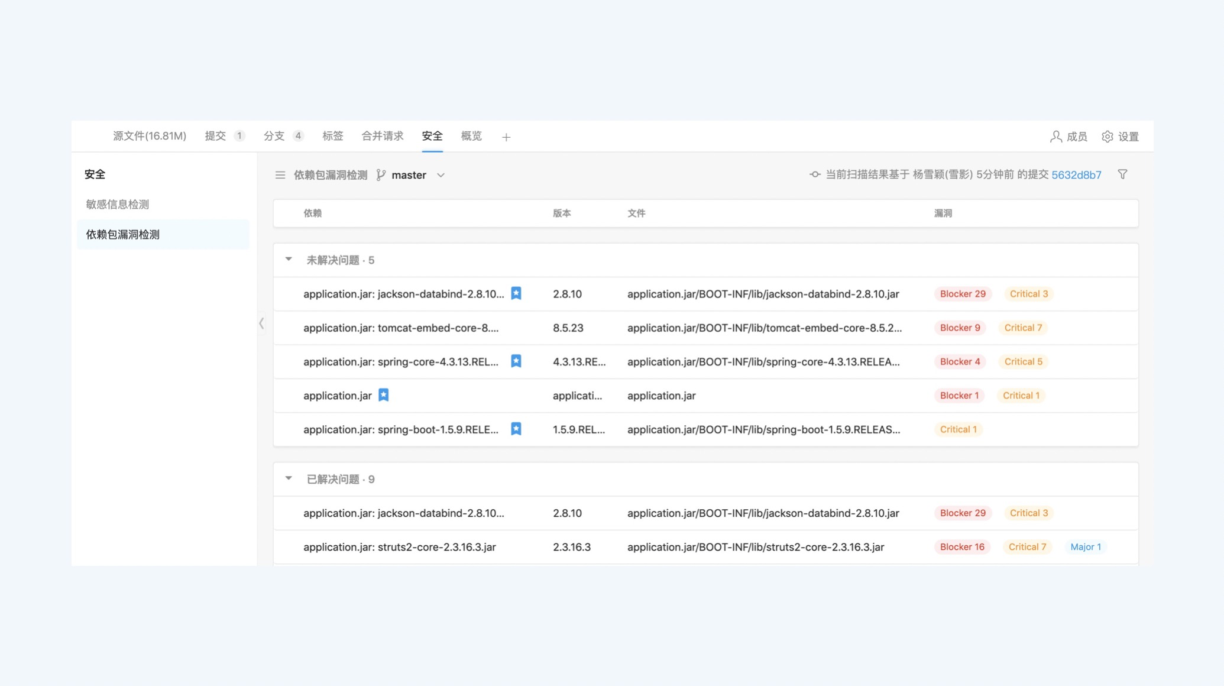Viewport: 1224px width, 686px height.
Task: Open 成员 members icon
Action: tap(1055, 137)
